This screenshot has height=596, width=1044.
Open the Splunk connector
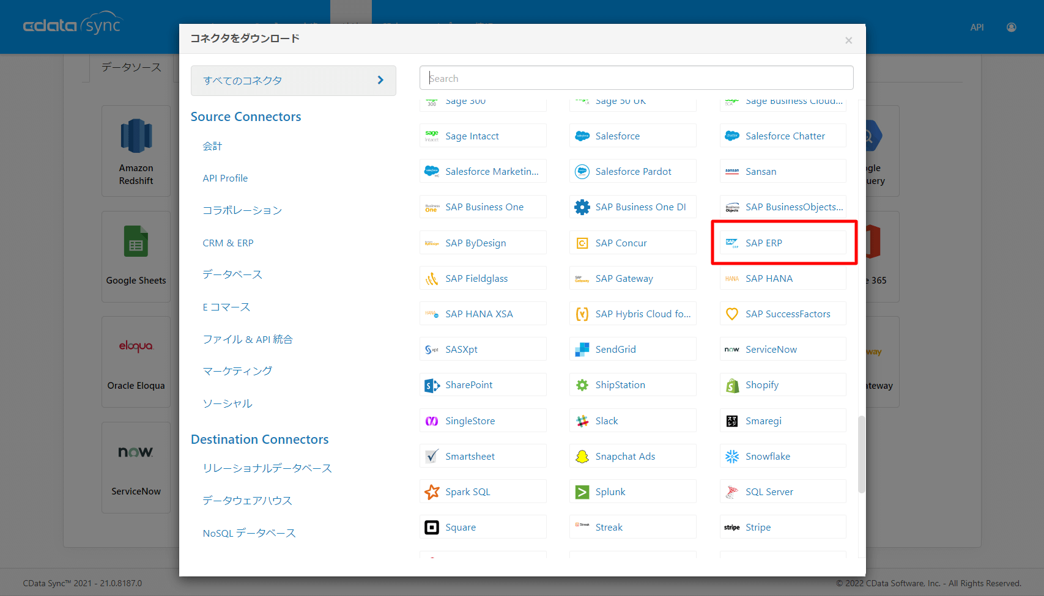(632, 491)
